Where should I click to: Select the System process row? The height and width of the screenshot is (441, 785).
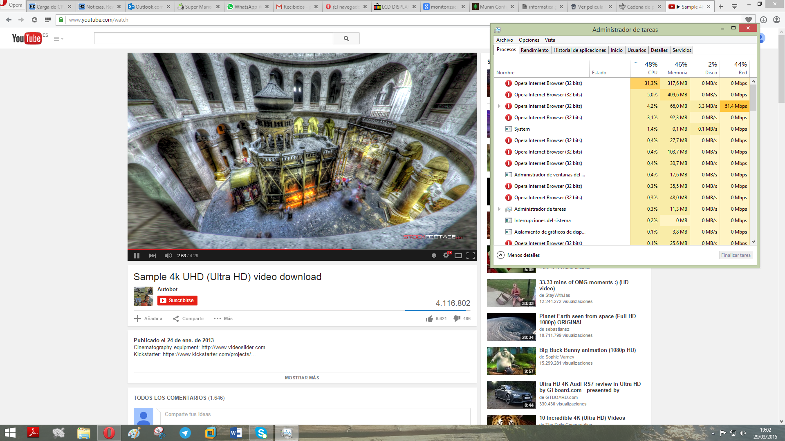tap(622, 129)
